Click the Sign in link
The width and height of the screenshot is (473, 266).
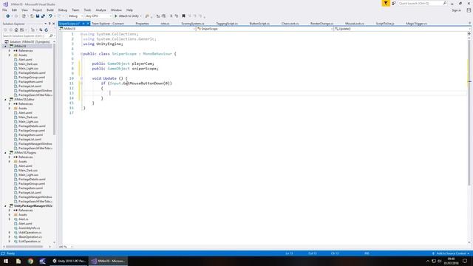pyautogui.click(x=456, y=10)
